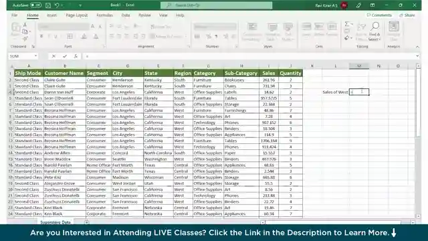This screenshot has width=428, height=241.
Task: Click the Font Color icon
Action: (x=96, y=36)
